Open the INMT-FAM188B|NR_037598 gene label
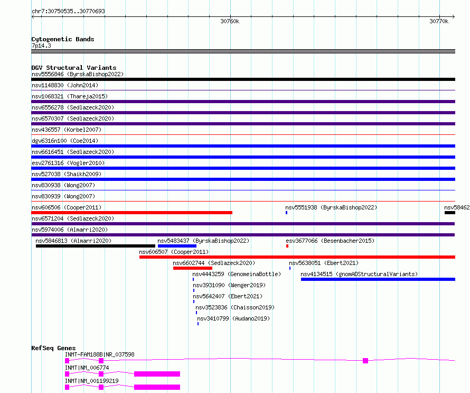Image resolution: width=470 pixels, height=393 pixels. click(x=99, y=354)
